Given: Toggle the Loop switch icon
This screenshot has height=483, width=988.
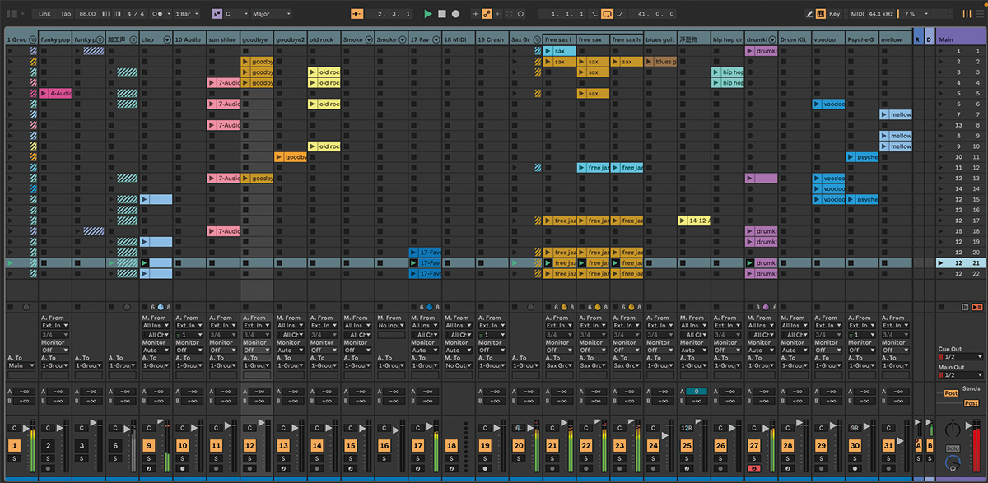Looking at the screenshot, I should (x=607, y=14).
